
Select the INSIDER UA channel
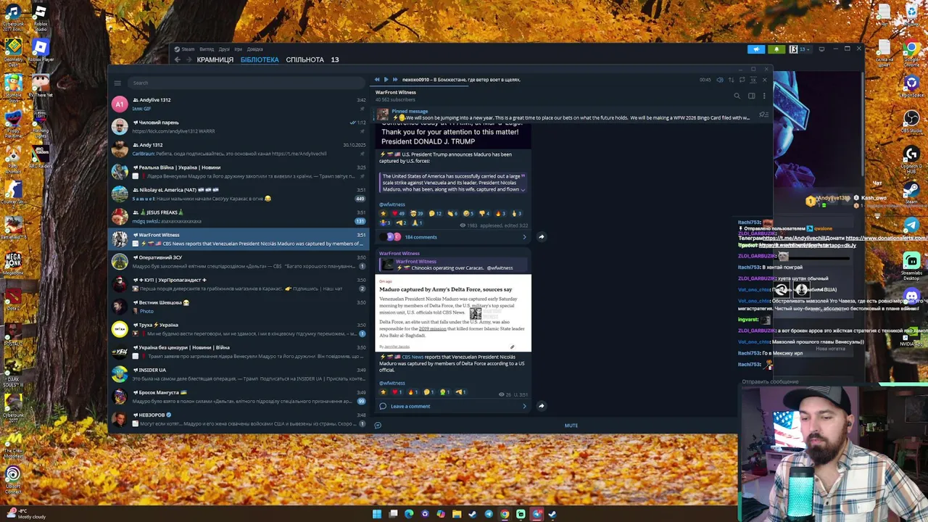[x=239, y=374]
